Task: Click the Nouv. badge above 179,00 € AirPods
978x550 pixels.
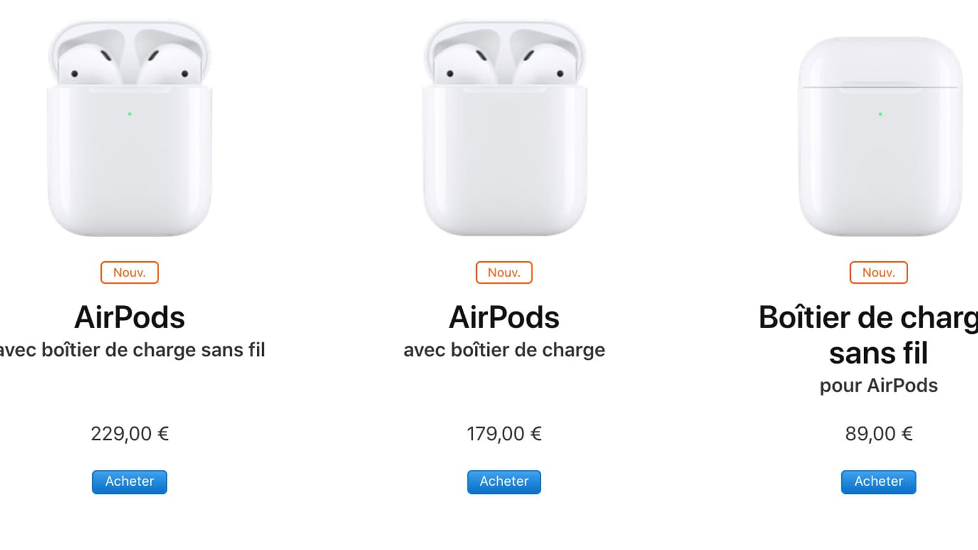Action: click(x=504, y=272)
